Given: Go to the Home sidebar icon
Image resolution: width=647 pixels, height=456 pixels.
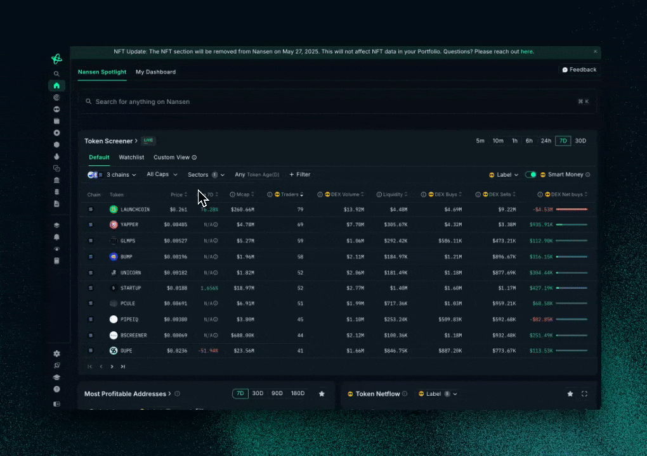Looking at the screenshot, I should (x=56, y=85).
